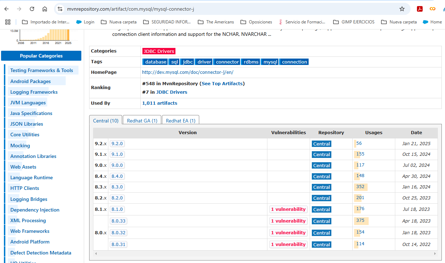445x263 pixels.
Task: Open the browser home page
Action: [x=45, y=9]
